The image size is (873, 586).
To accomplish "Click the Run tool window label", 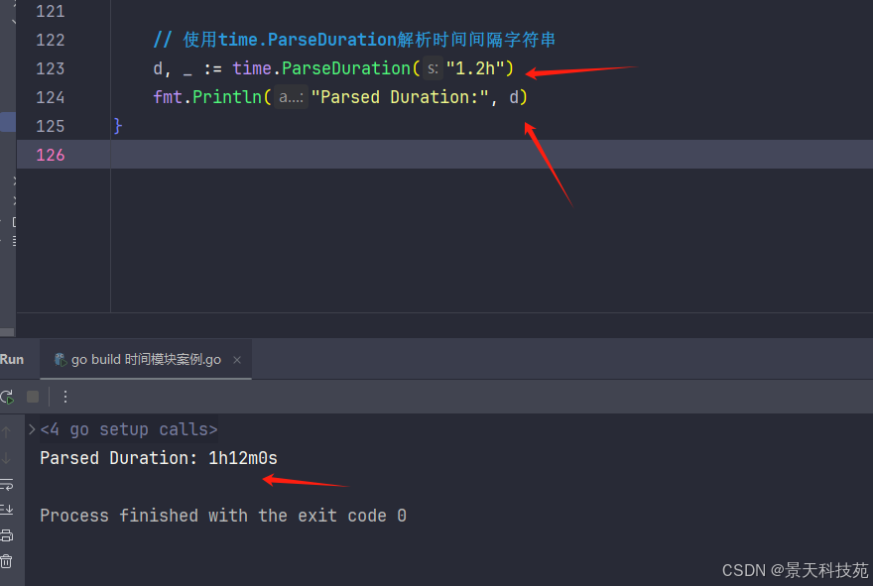I will click(12, 359).
